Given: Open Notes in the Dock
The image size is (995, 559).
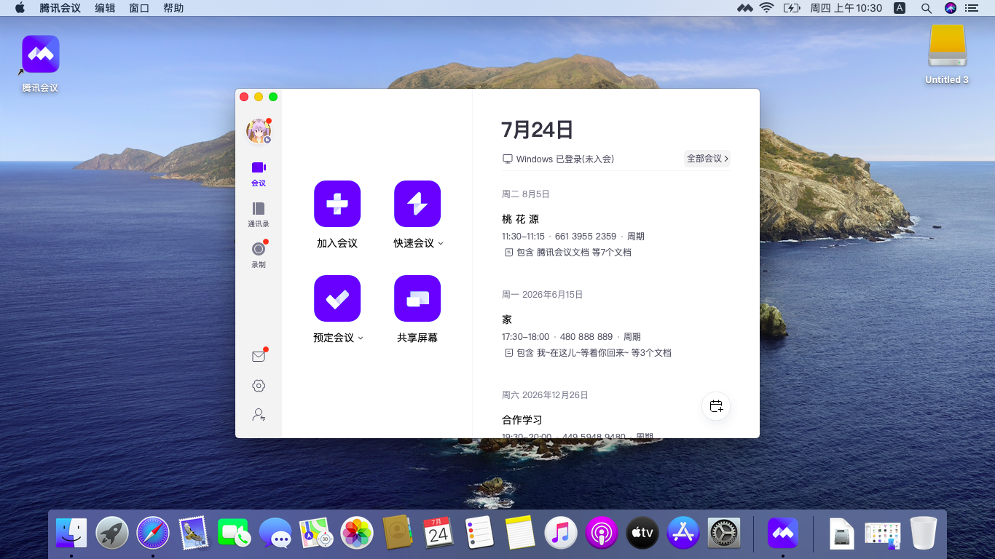Looking at the screenshot, I should point(520,534).
